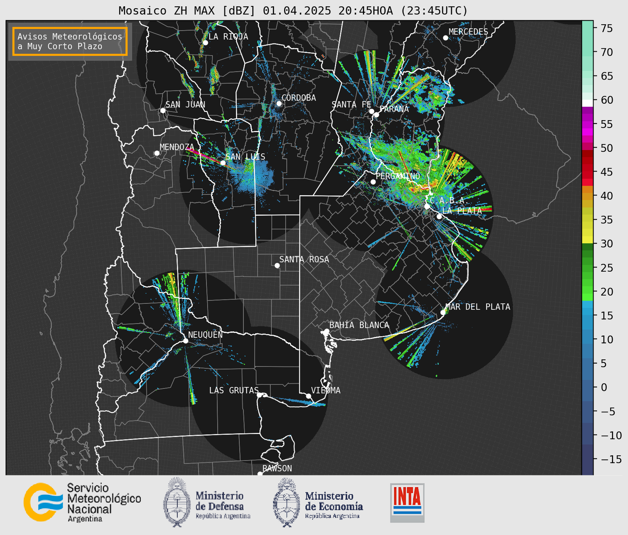Click the Mendoza city marker
The image size is (628, 535).
click(x=157, y=153)
